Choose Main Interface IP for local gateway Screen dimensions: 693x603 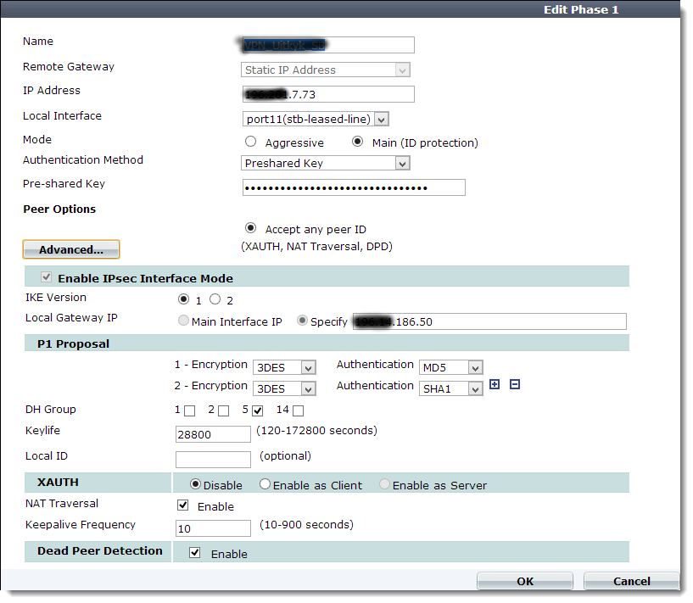click(x=183, y=321)
